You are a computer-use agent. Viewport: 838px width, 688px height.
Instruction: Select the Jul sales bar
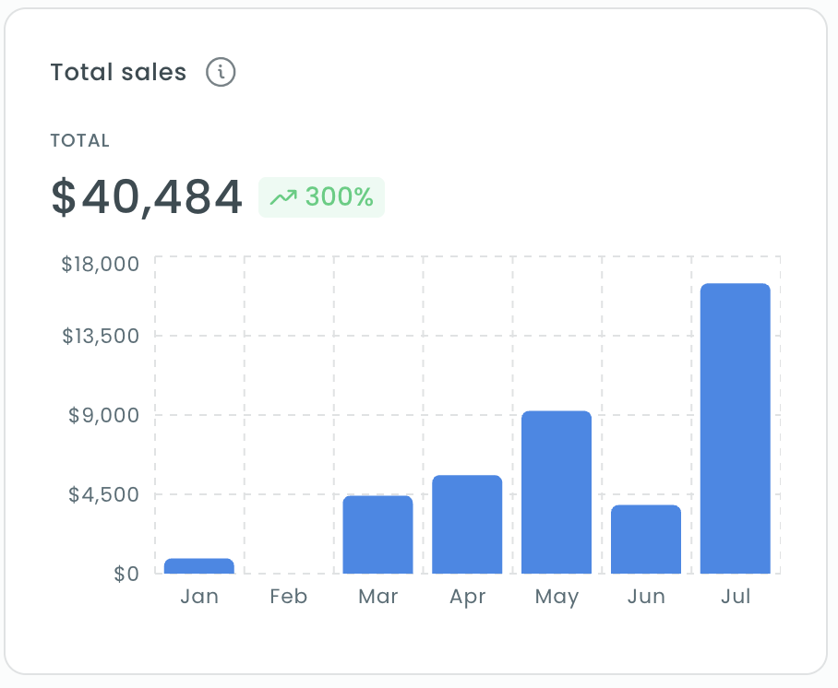coord(736,429)
